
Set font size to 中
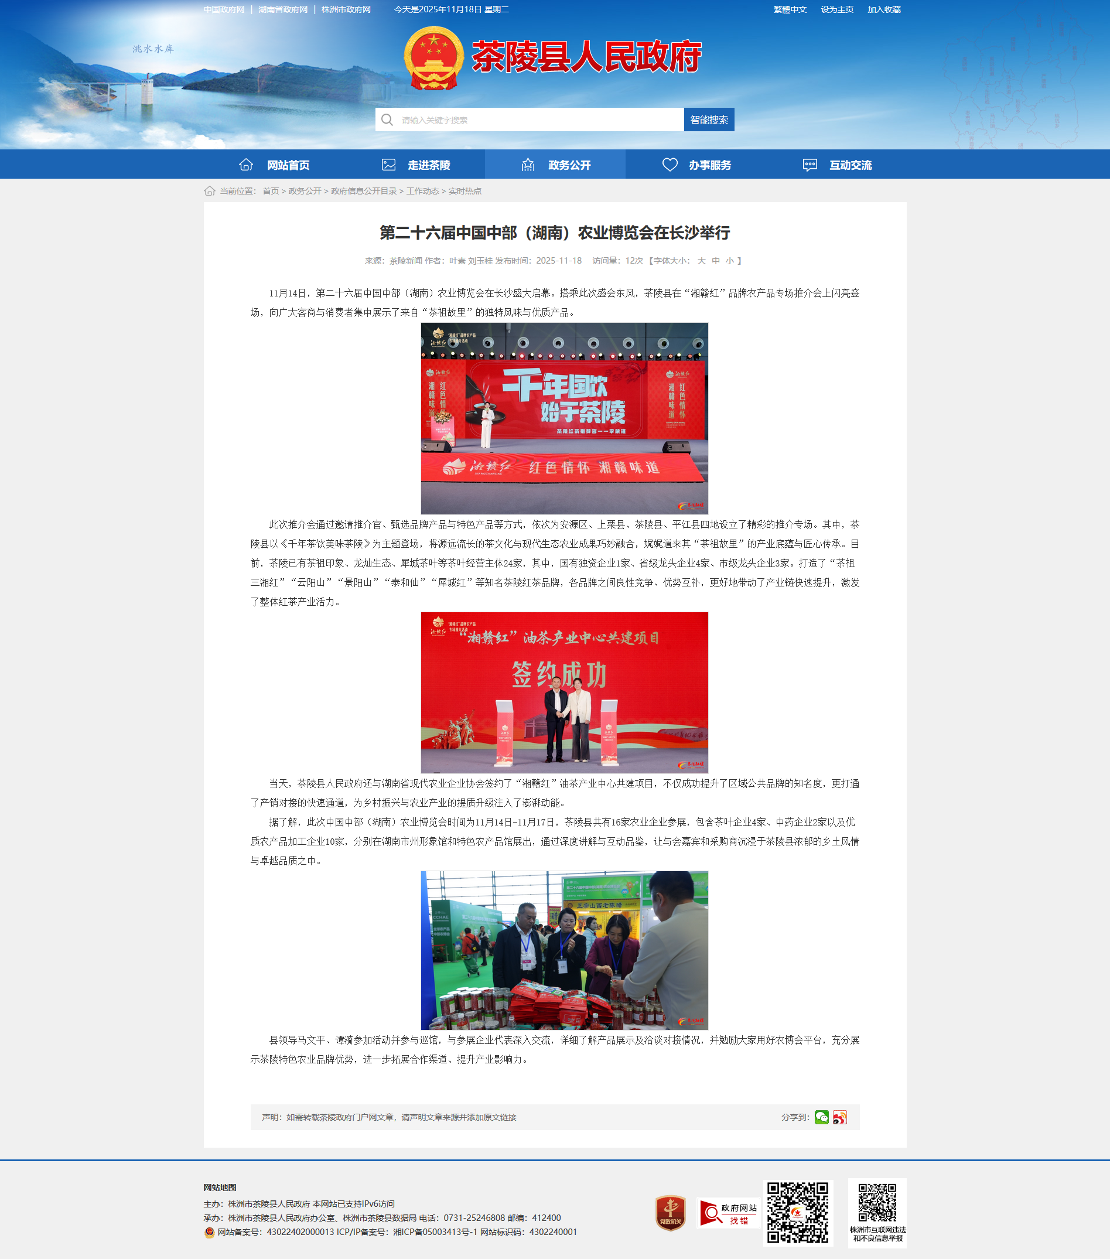[x=715, y=261]
